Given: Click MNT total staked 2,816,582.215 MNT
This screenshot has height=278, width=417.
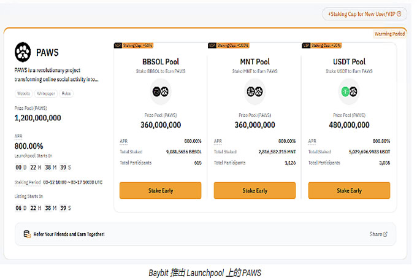Looking at the screenshot, I should pos(277,152).
